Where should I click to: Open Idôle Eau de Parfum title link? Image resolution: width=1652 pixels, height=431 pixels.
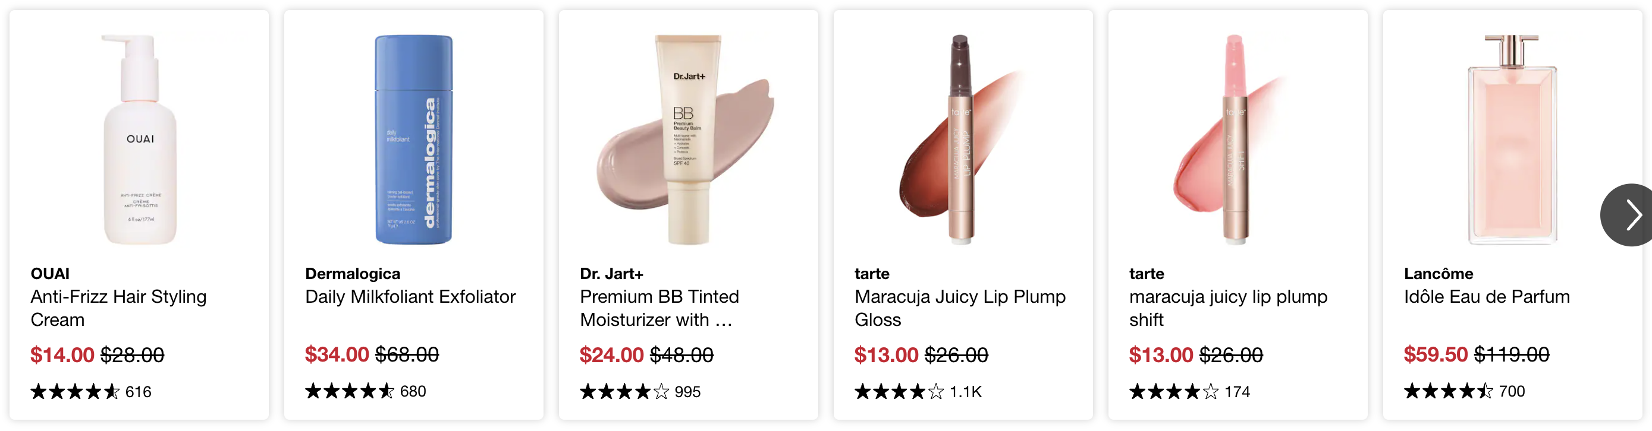[1487, 296]
